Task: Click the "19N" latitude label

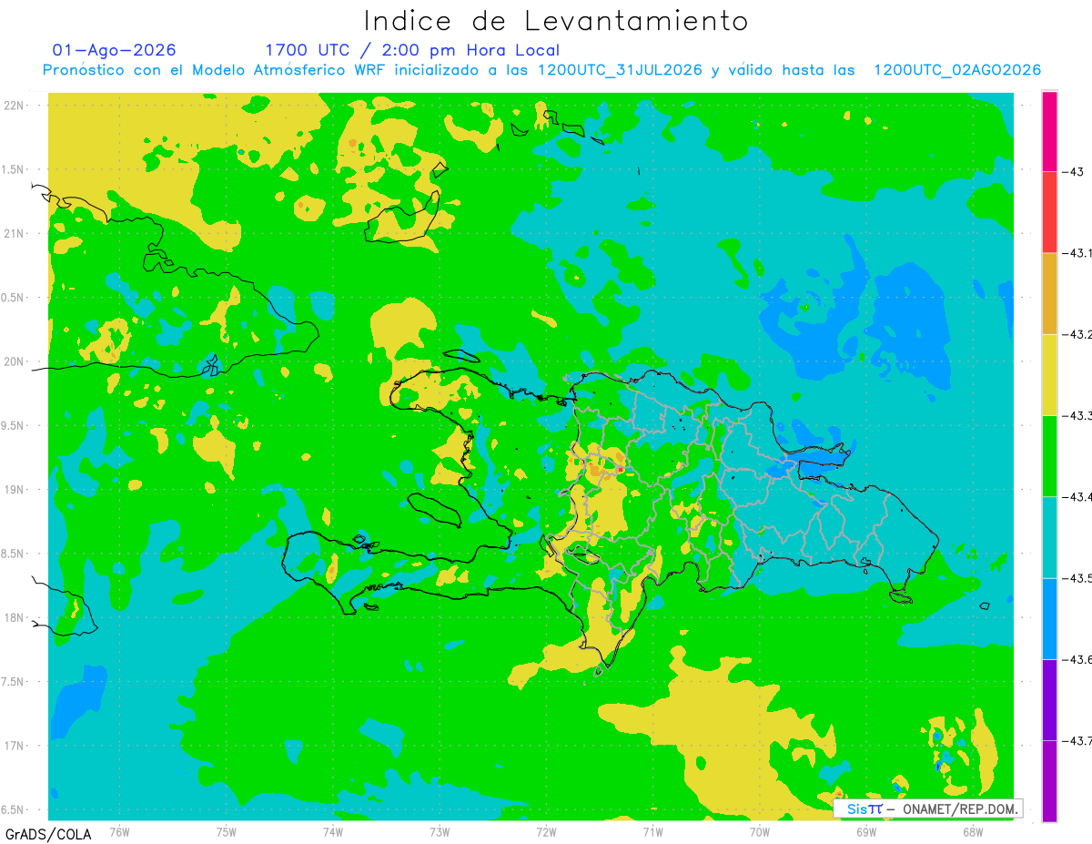Action: click(x=15, y=489)
